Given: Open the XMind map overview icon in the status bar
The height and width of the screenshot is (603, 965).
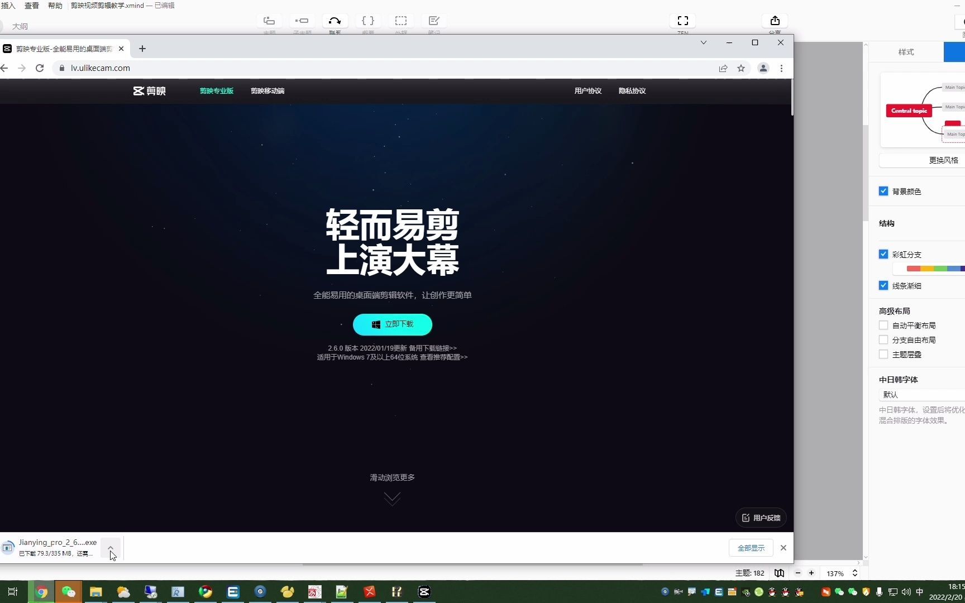Looking at the screenshot, I should coord(779,573).
